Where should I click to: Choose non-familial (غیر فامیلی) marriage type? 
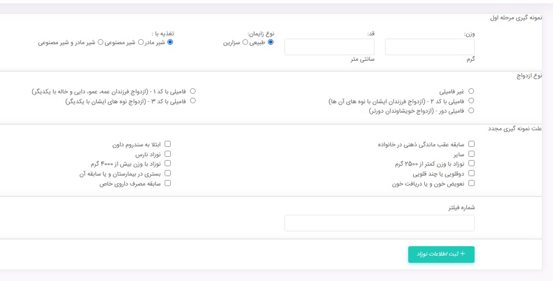point(471,91)
